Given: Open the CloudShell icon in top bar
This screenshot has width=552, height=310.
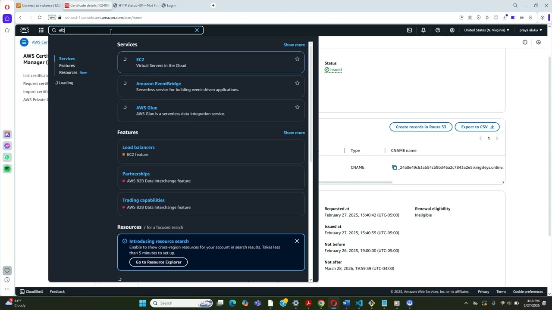Looking at the screenshot, I should pos(409,30).
